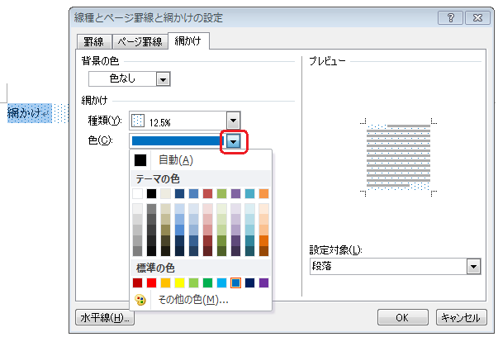
Task: Select the orange theme color swatch
Action: [x=264, y=193]
